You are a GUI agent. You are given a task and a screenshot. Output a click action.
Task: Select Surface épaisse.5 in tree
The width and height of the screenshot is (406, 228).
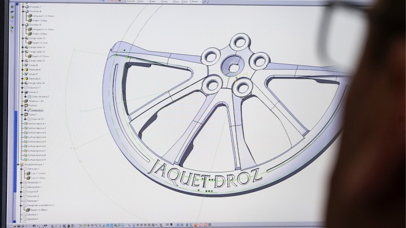pos(37,142)
